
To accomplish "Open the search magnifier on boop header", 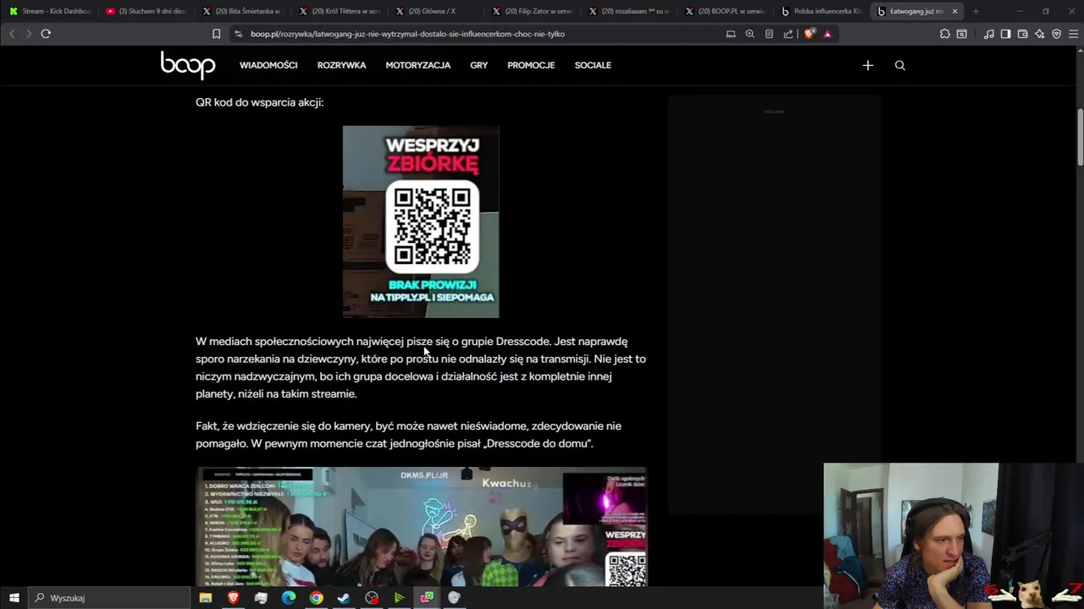I will [x=900, y=65].
